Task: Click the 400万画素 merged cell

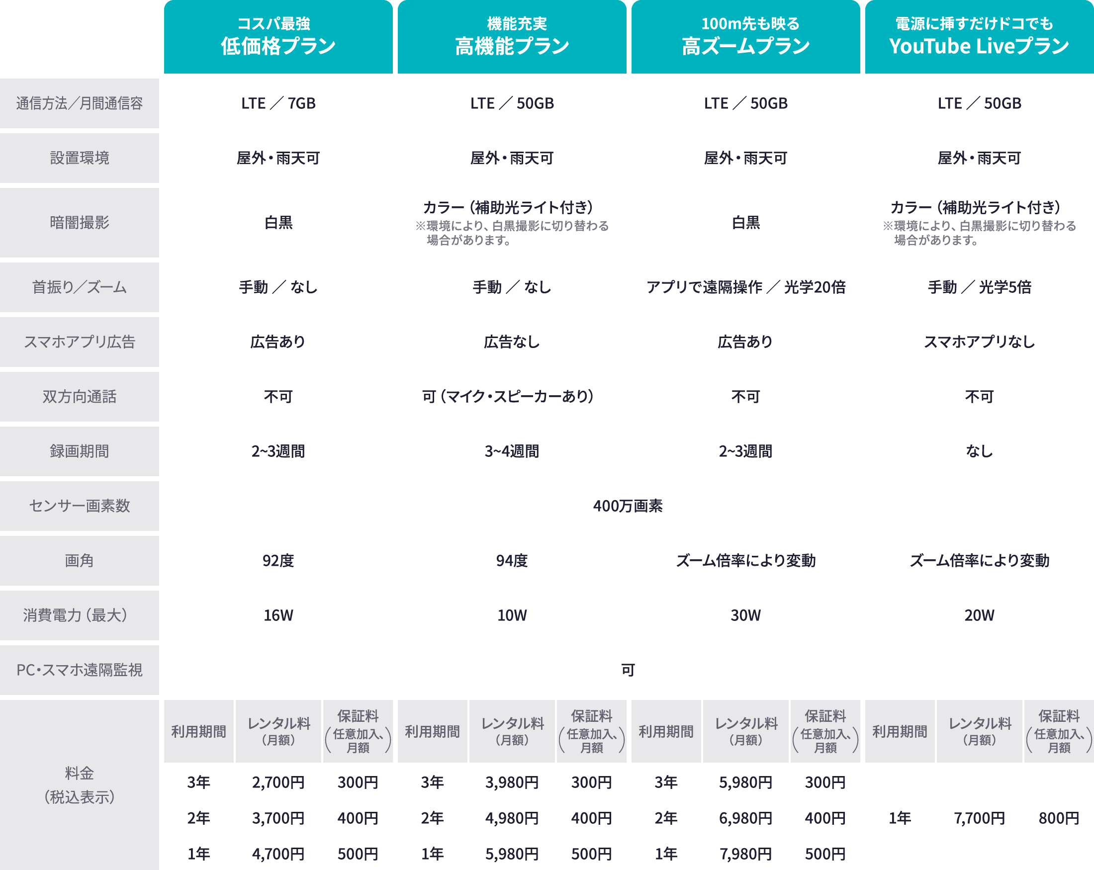Action: [x=628, y=506]
